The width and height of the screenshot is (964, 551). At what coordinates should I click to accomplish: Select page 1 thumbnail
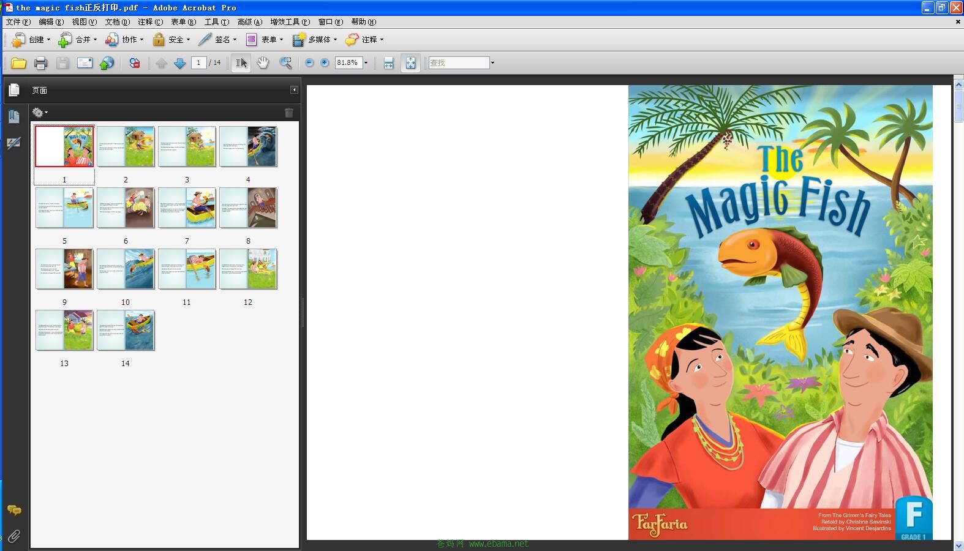pyautogui.click(x=64, y=146)
